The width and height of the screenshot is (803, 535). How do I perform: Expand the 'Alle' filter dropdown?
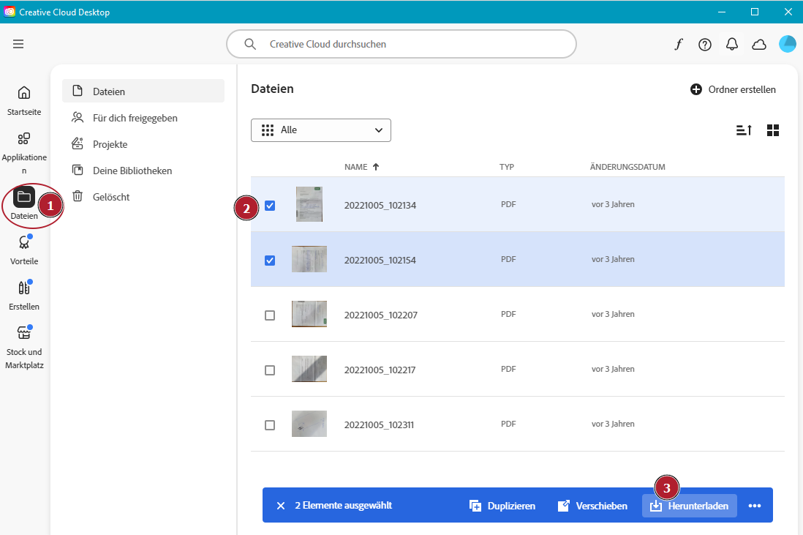[321, 130]
